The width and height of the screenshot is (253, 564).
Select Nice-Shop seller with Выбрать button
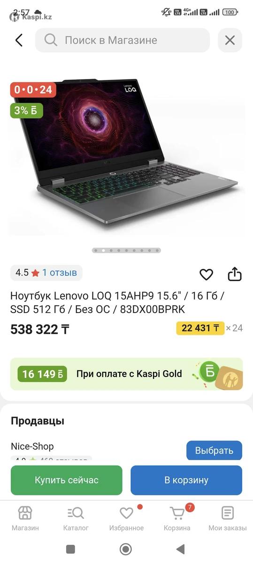(214, 450)
